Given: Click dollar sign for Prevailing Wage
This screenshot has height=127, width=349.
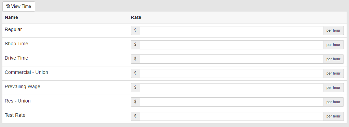Looking at the screenshot, I should tap(135, 88).
